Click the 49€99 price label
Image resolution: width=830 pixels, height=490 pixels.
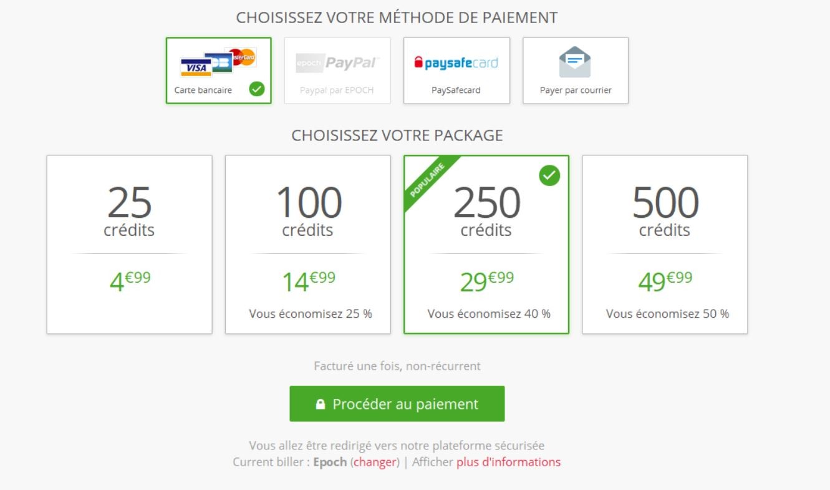tap(665, 281)
